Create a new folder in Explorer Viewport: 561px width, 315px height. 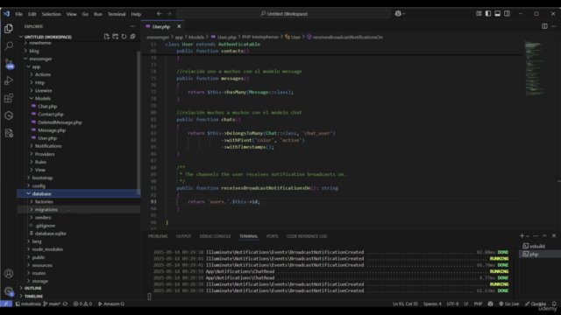(x=115, y=37)
